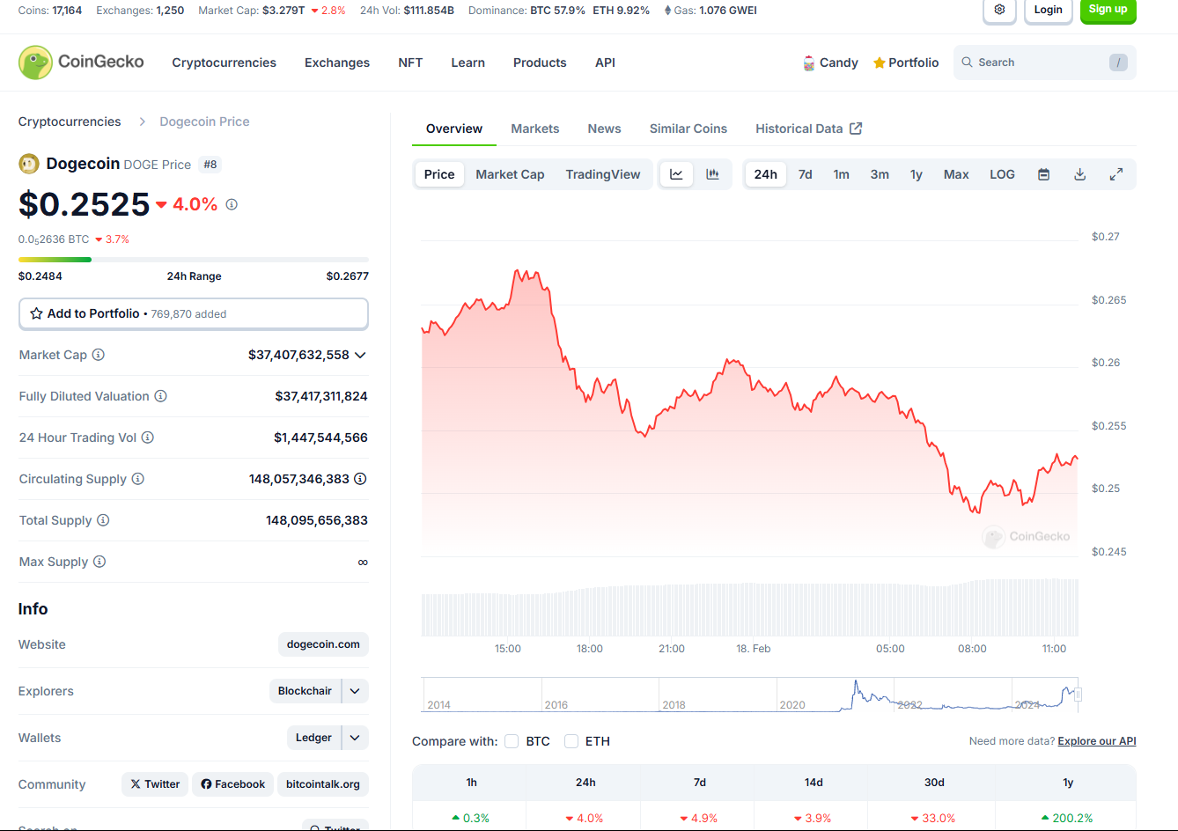Image resolution: width=1178 pixels, height=831 pixels.
Task: Click the Cryptocurrencies breadcrumb
Action: point(70,121)
